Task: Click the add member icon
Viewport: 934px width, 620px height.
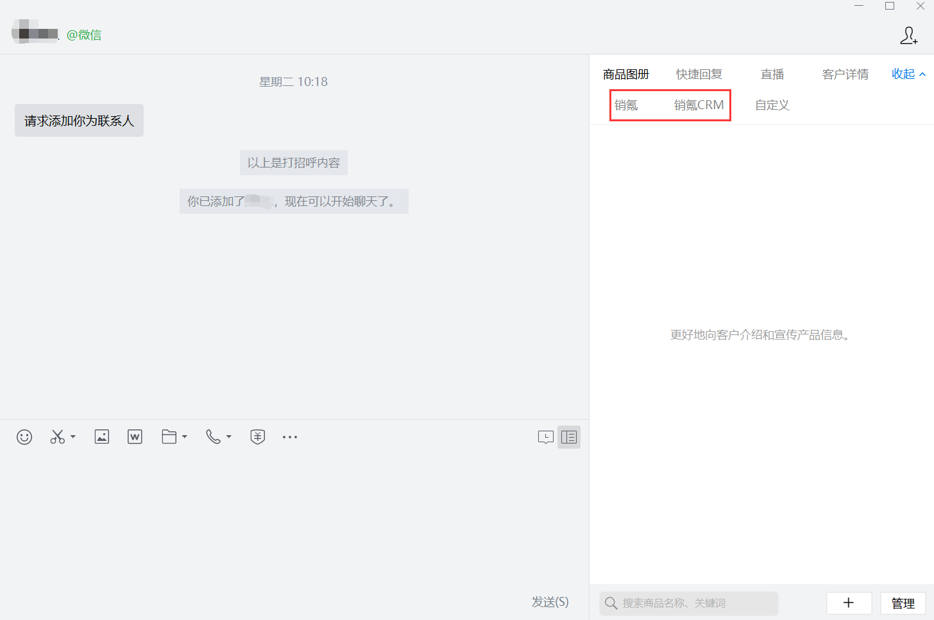Action: tap(908, 35)
